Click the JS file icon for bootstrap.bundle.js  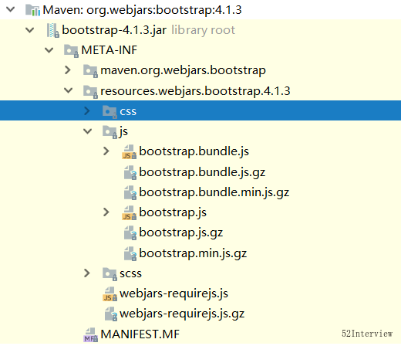[130, 152]
